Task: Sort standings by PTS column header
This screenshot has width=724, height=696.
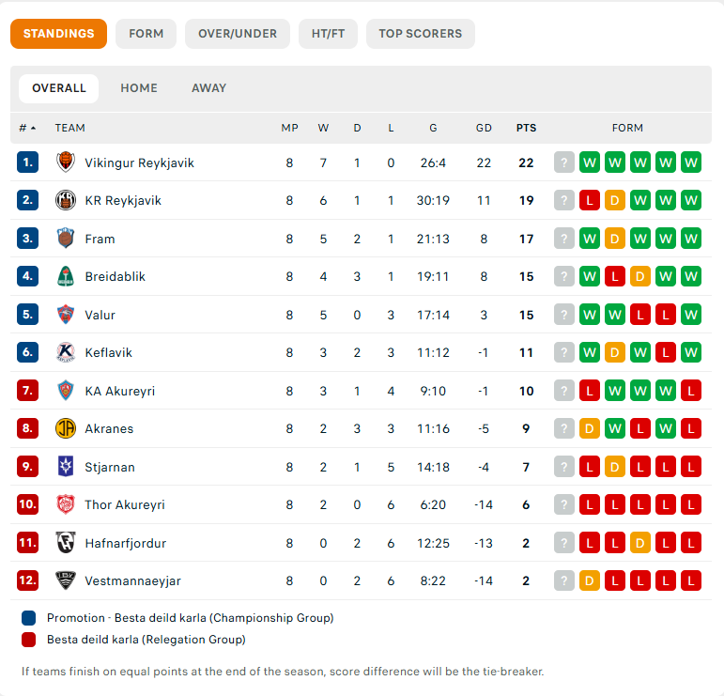Action: (526, 128)
